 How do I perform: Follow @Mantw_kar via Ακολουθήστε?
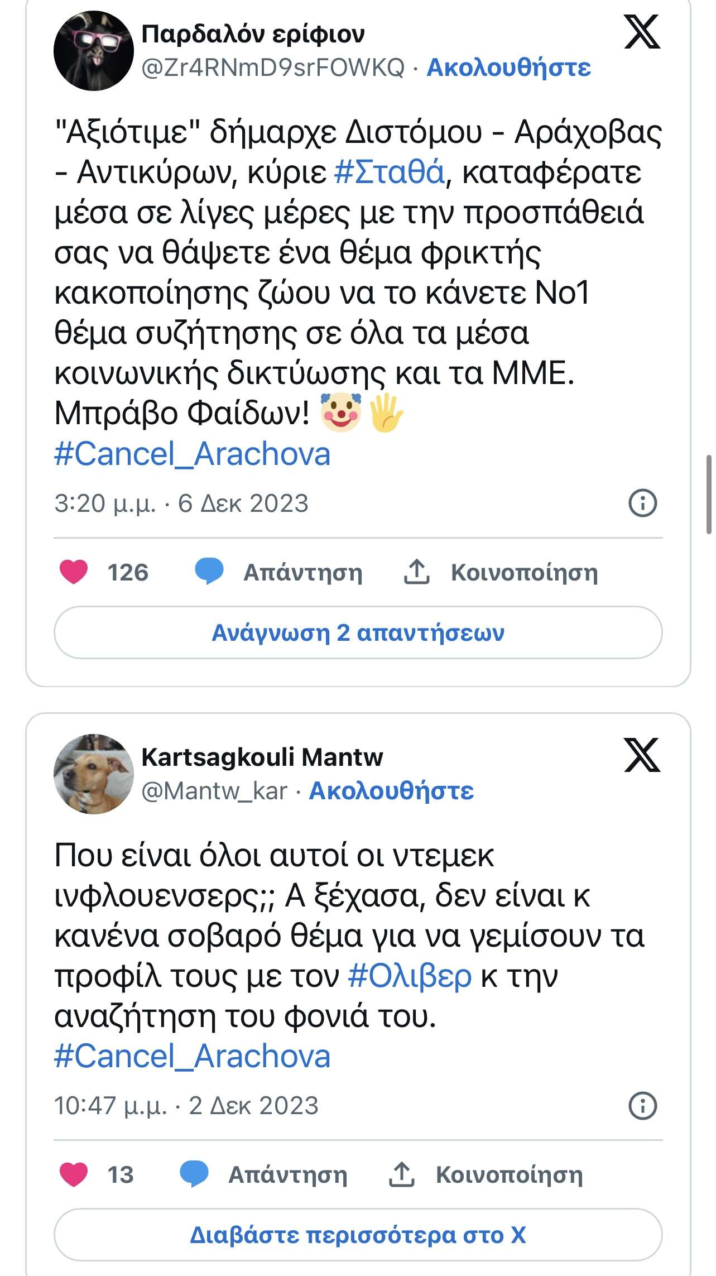[x=391, y=791]
